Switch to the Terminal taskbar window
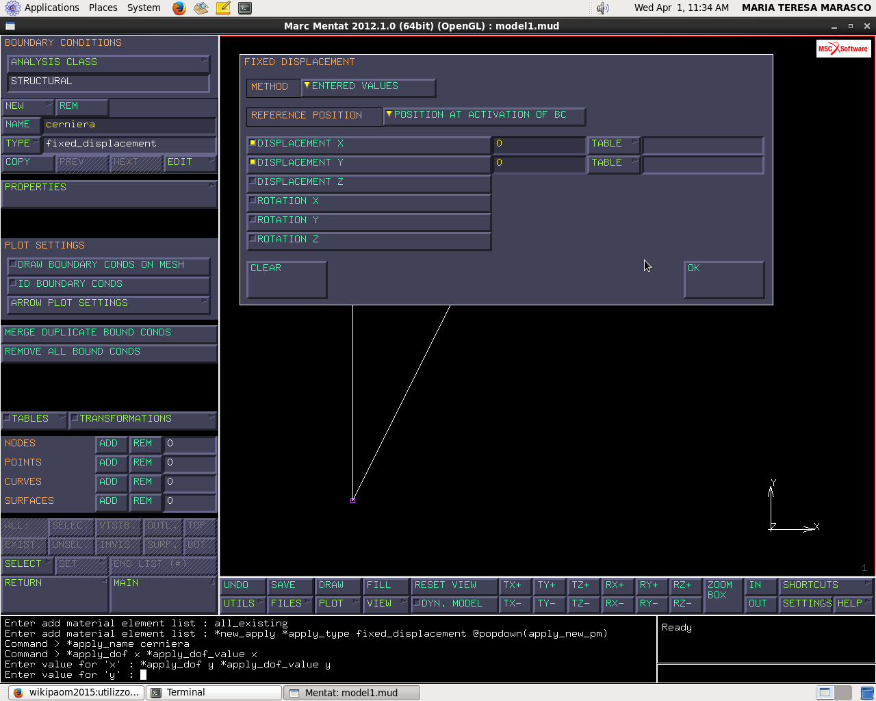The image size is (876, 701). click(214, 693)
